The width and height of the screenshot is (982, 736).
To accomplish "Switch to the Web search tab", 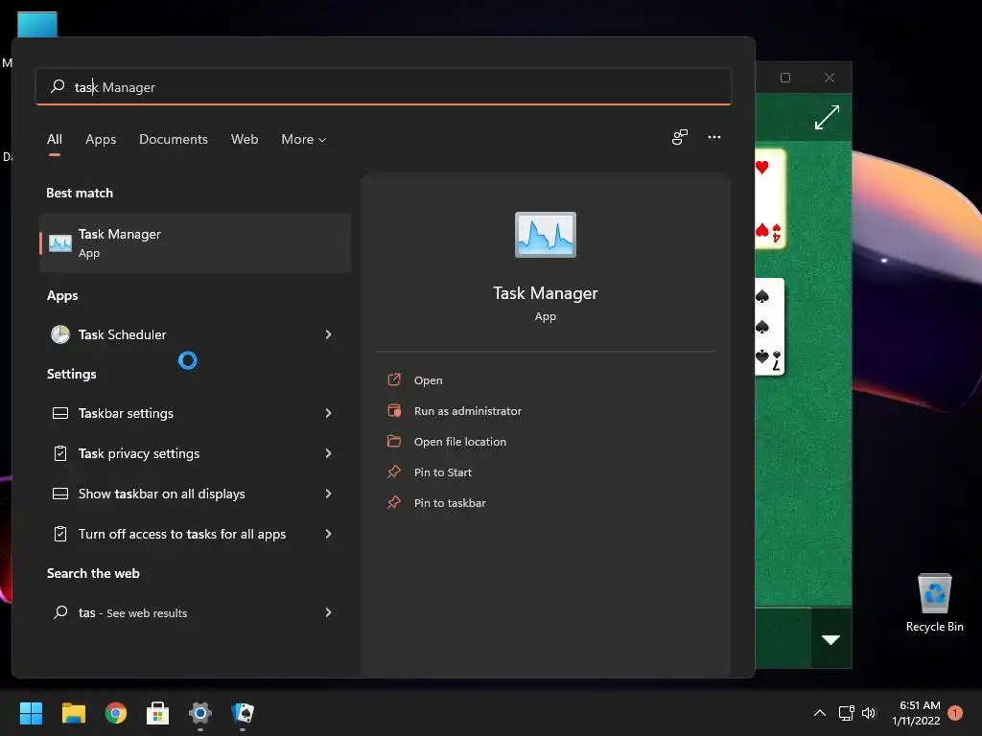I will 245,140.
